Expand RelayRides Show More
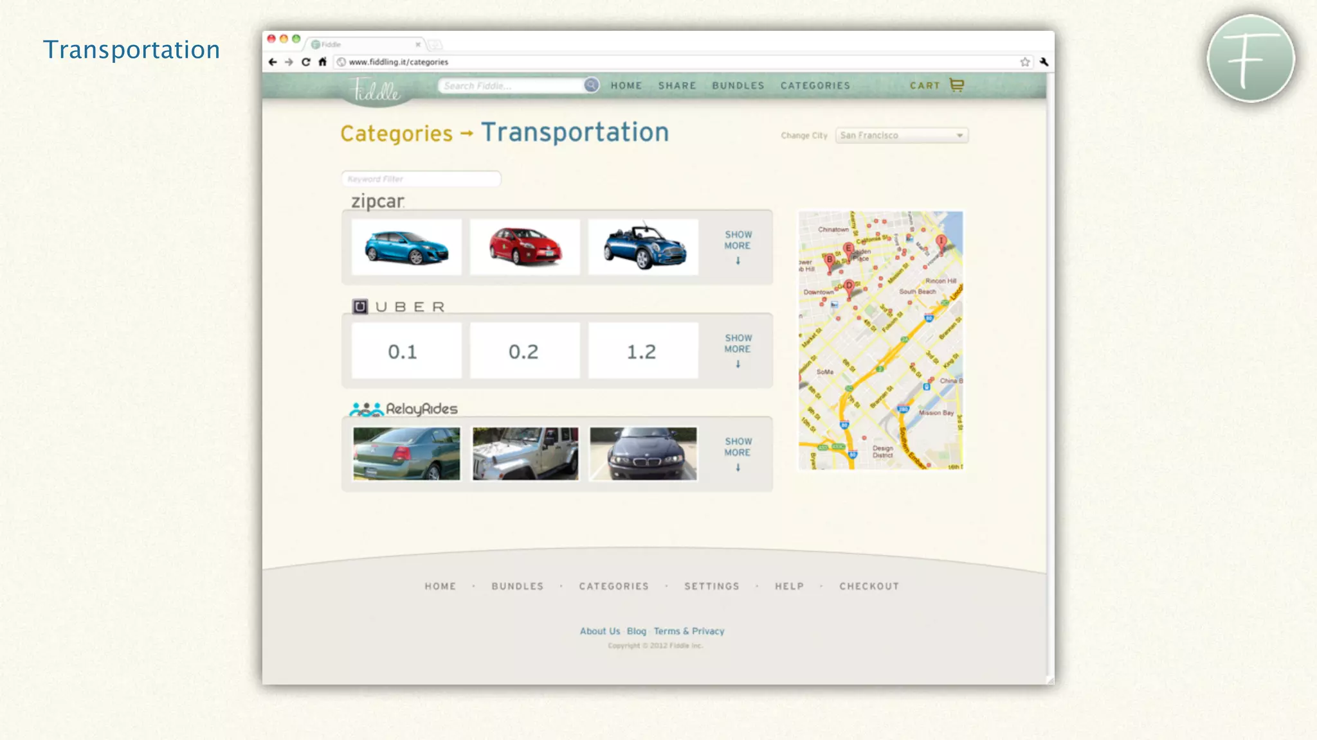Screen dimensions: 1317x740 click(x=738, y=454)
